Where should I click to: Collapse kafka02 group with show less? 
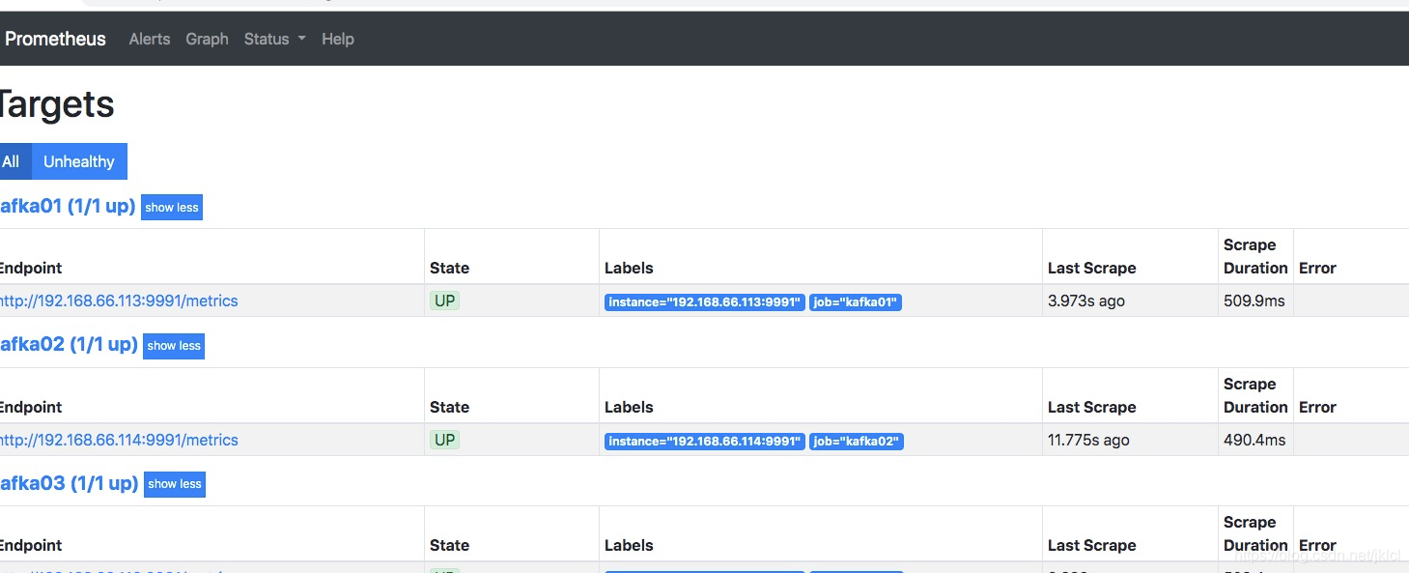point(174,346)
